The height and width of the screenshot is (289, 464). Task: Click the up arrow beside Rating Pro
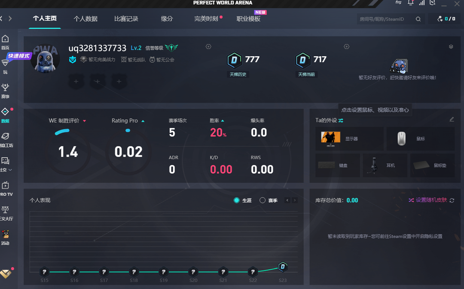[x=143, y=121]
